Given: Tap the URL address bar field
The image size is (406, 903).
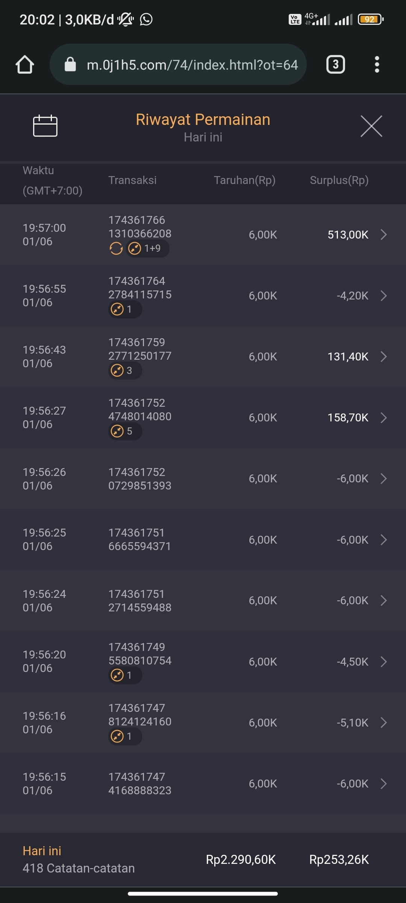Looking at the screenshot, I should (x=192, y=65).
